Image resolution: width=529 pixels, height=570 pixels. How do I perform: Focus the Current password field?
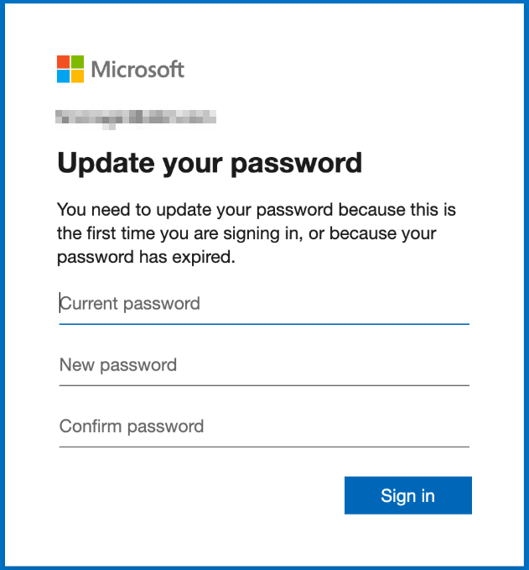pyautogui.click(x=263, y=303)
